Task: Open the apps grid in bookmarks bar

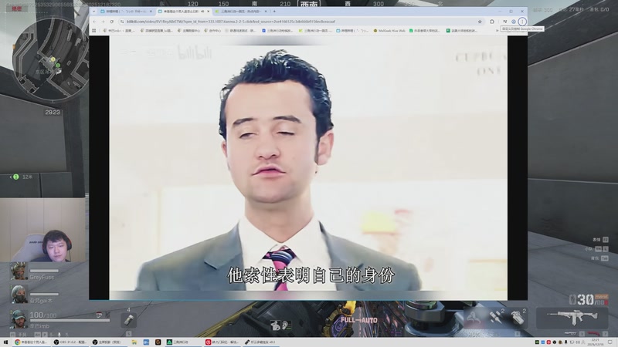Action: (93, 30)
